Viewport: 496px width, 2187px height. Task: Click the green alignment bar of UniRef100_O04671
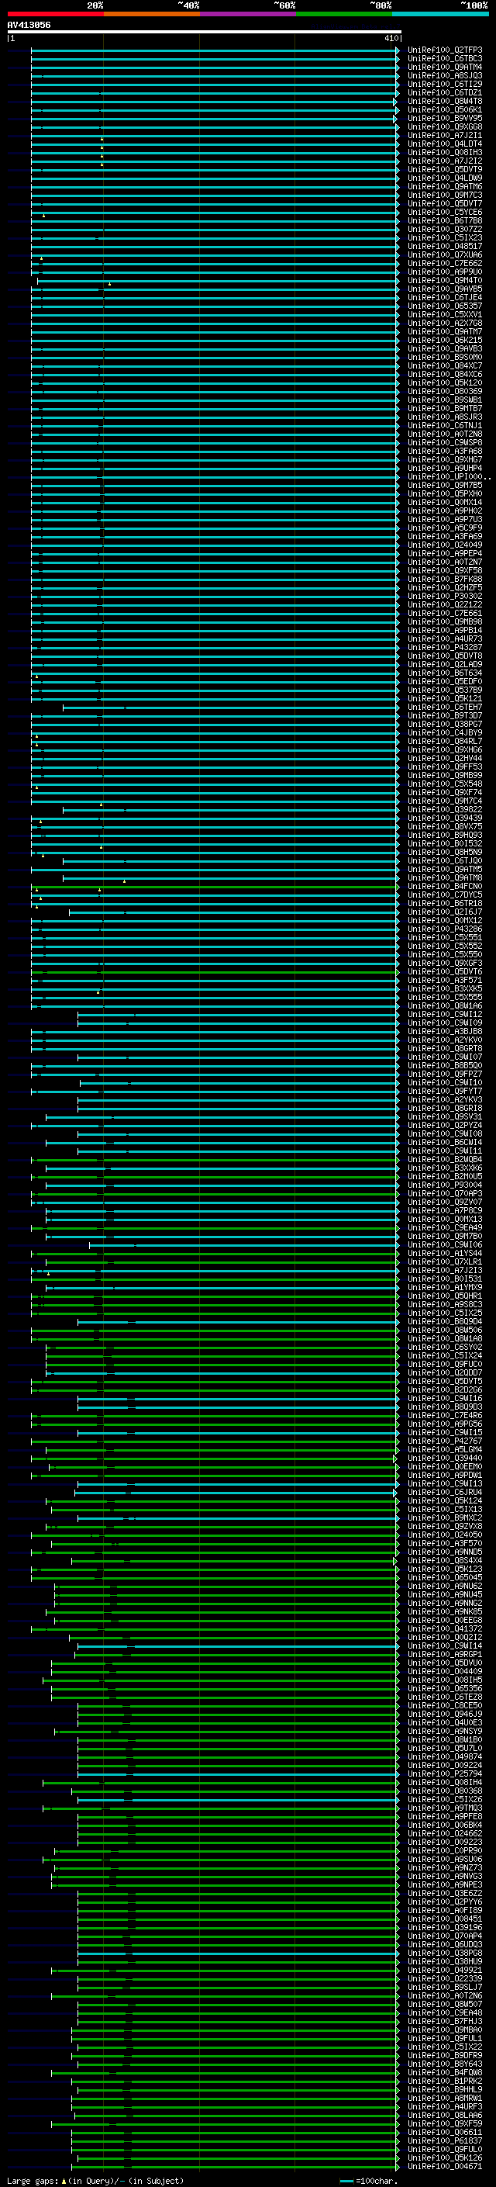235,2166
